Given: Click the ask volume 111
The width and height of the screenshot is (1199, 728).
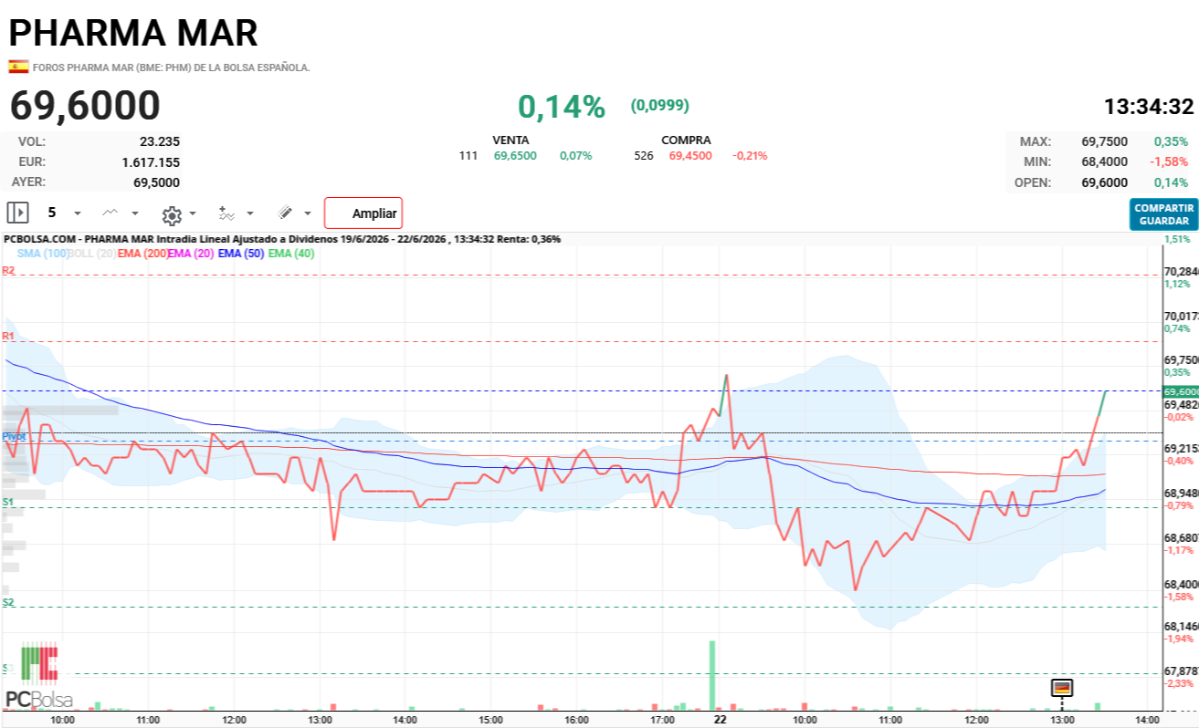Looking at the screenshot, I should 468,156.
